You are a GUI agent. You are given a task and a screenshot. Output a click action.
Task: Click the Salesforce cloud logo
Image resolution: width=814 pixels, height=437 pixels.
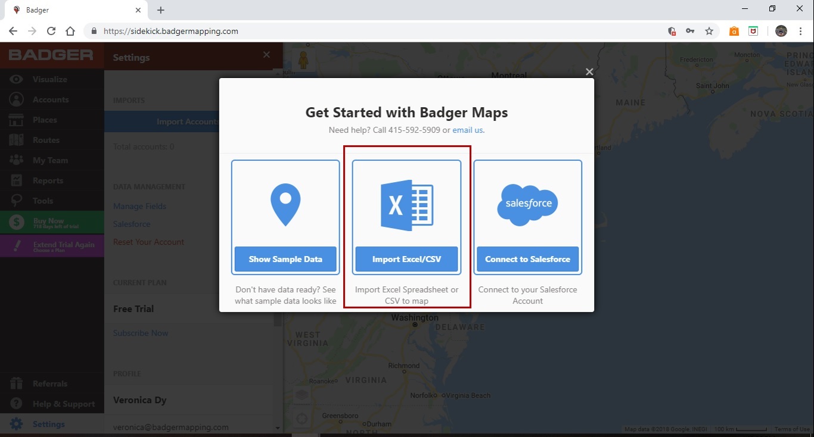[528, 204]
